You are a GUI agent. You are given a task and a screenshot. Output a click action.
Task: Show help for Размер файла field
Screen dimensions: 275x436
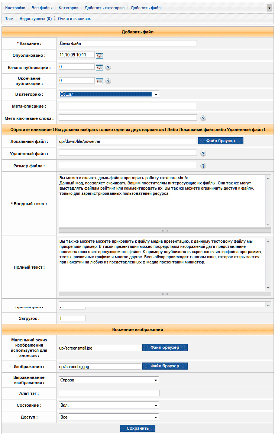pos(203,166)
